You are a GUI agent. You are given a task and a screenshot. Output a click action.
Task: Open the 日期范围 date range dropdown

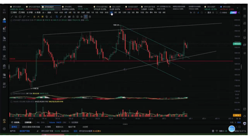click(29, 123)
